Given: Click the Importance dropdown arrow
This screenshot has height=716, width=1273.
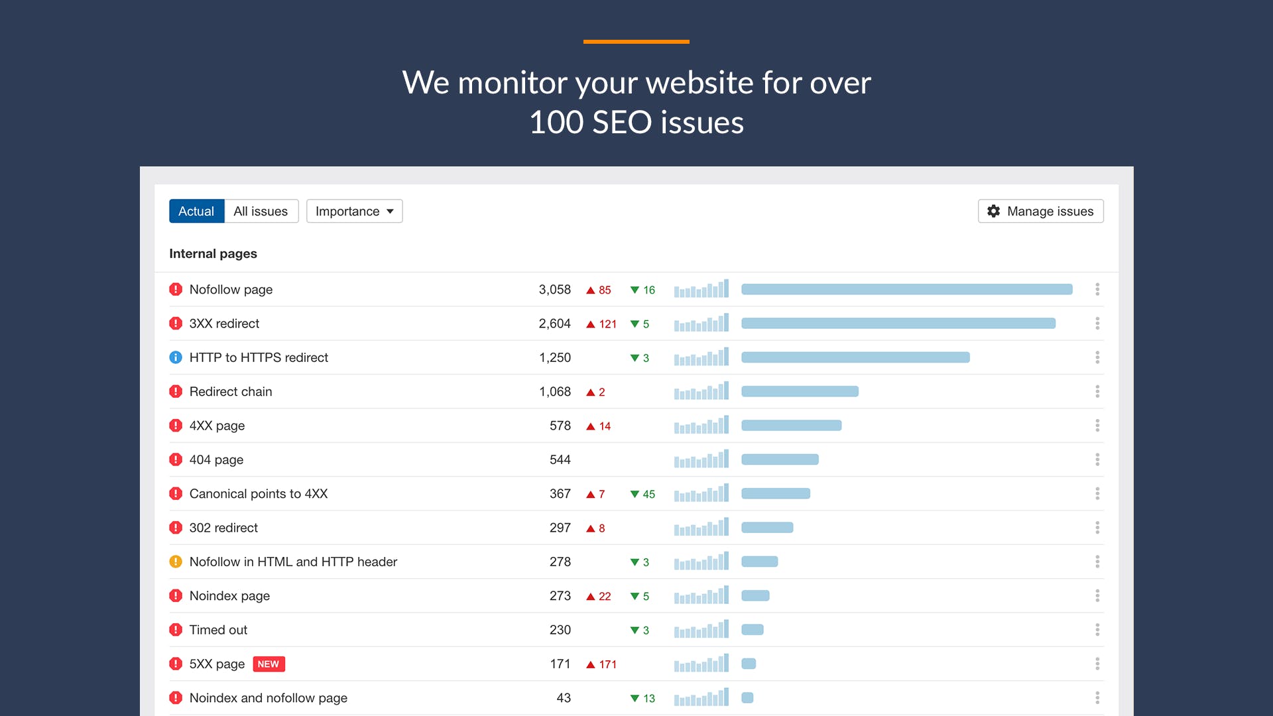Looking at the screenshot, I should pos(391,211).
